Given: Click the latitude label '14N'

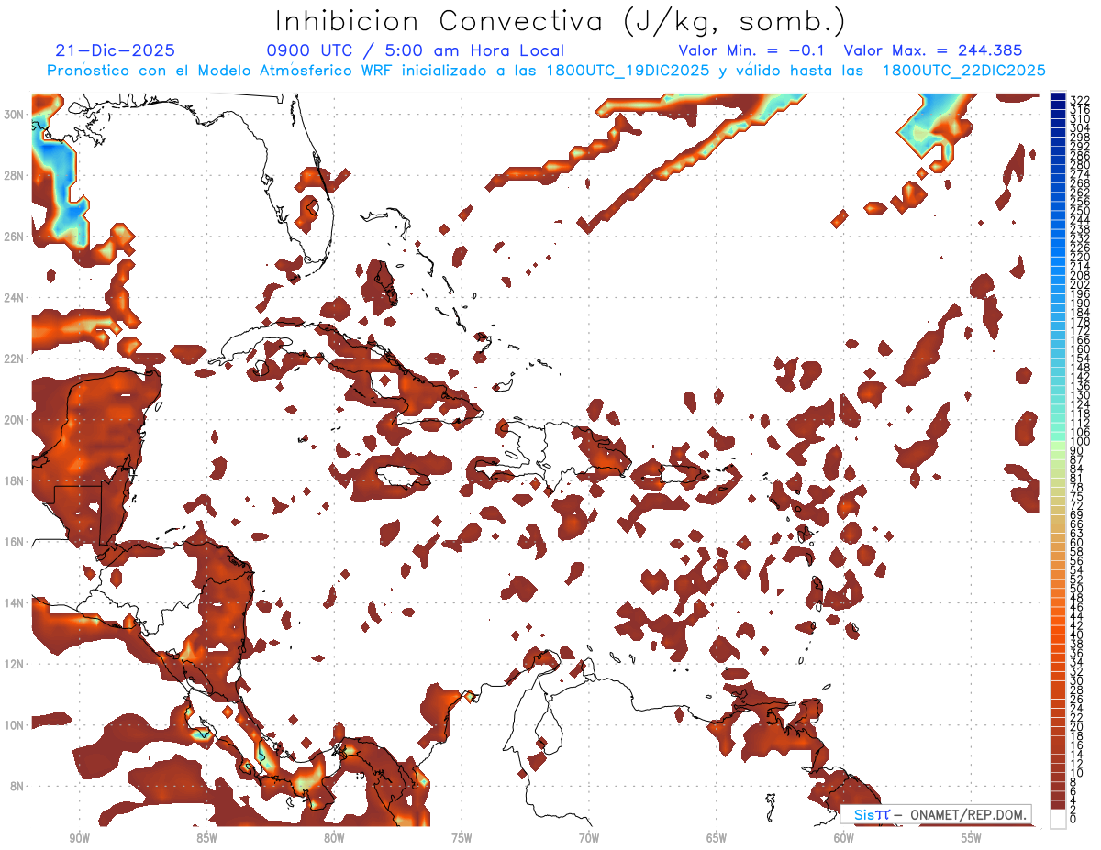Looking at the screenshot, I should pyautogui.click(x=16, y=603).
